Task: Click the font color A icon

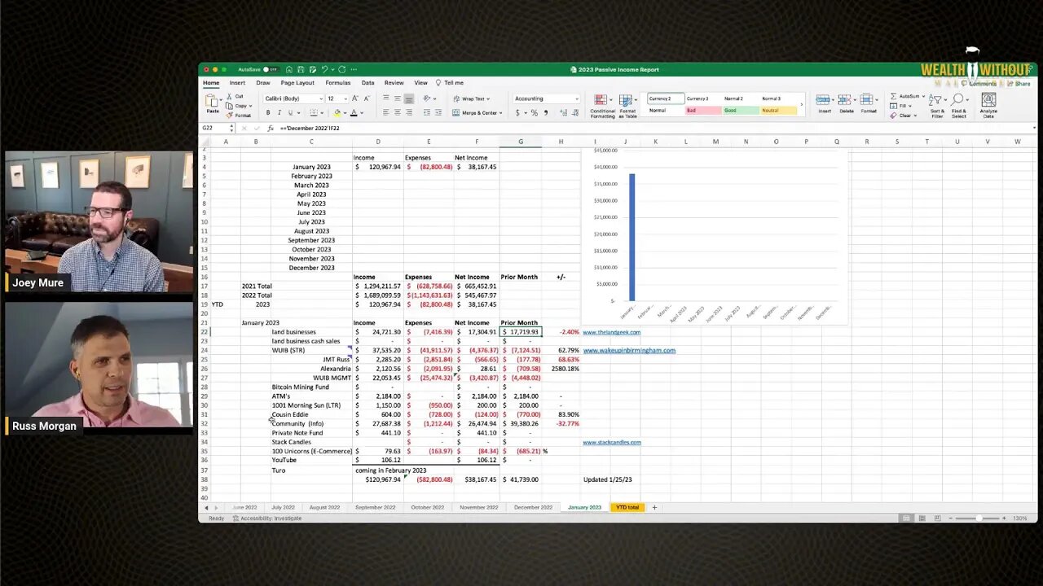Action: click(355, 112)
